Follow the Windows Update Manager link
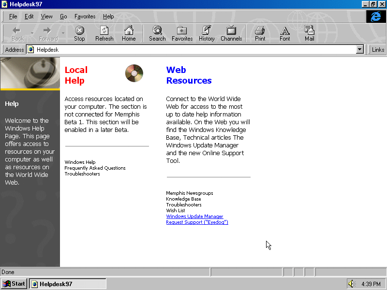This screenshot has width=387, height=290. pyautogui.click(x=194, y=216)
